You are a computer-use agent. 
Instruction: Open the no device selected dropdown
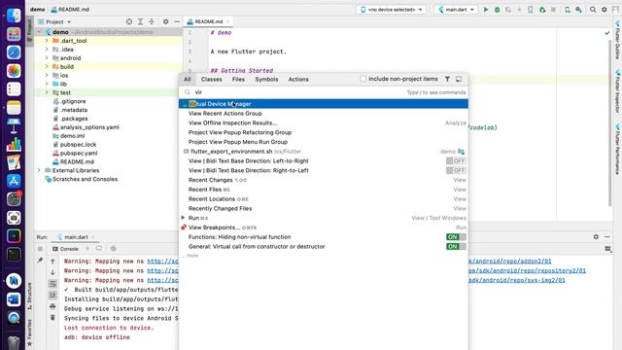tap(391, 10)
